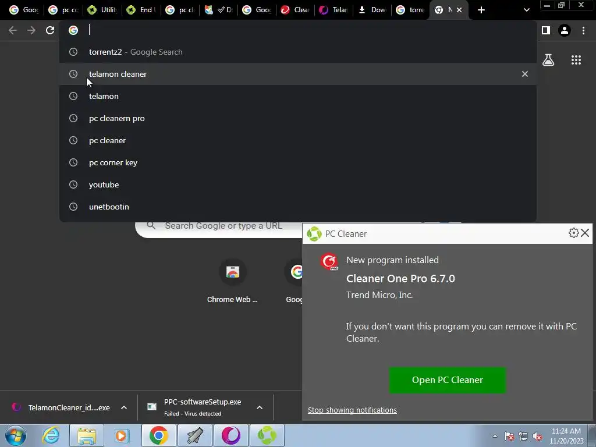Screen dimensions: 596x447
Task: Select the 'unetbootin' suggestion
Action: [x=297, y=207]
